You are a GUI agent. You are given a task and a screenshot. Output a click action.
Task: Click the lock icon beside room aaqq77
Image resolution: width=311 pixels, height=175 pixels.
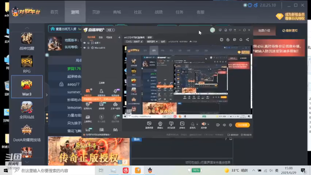coord(61,84)
